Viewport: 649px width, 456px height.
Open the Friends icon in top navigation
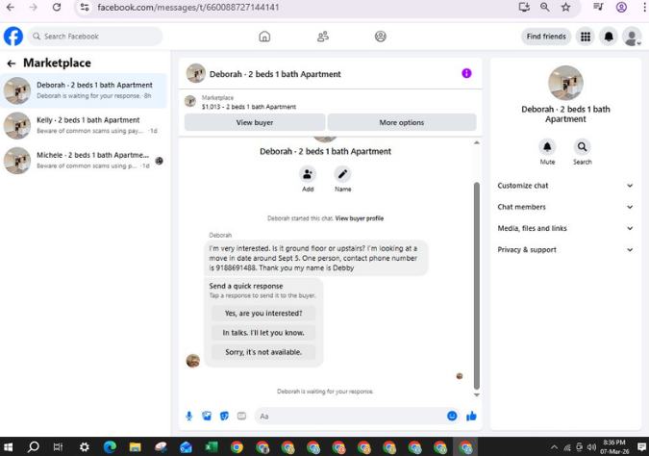pyautogui.click(x=323, y=37)
